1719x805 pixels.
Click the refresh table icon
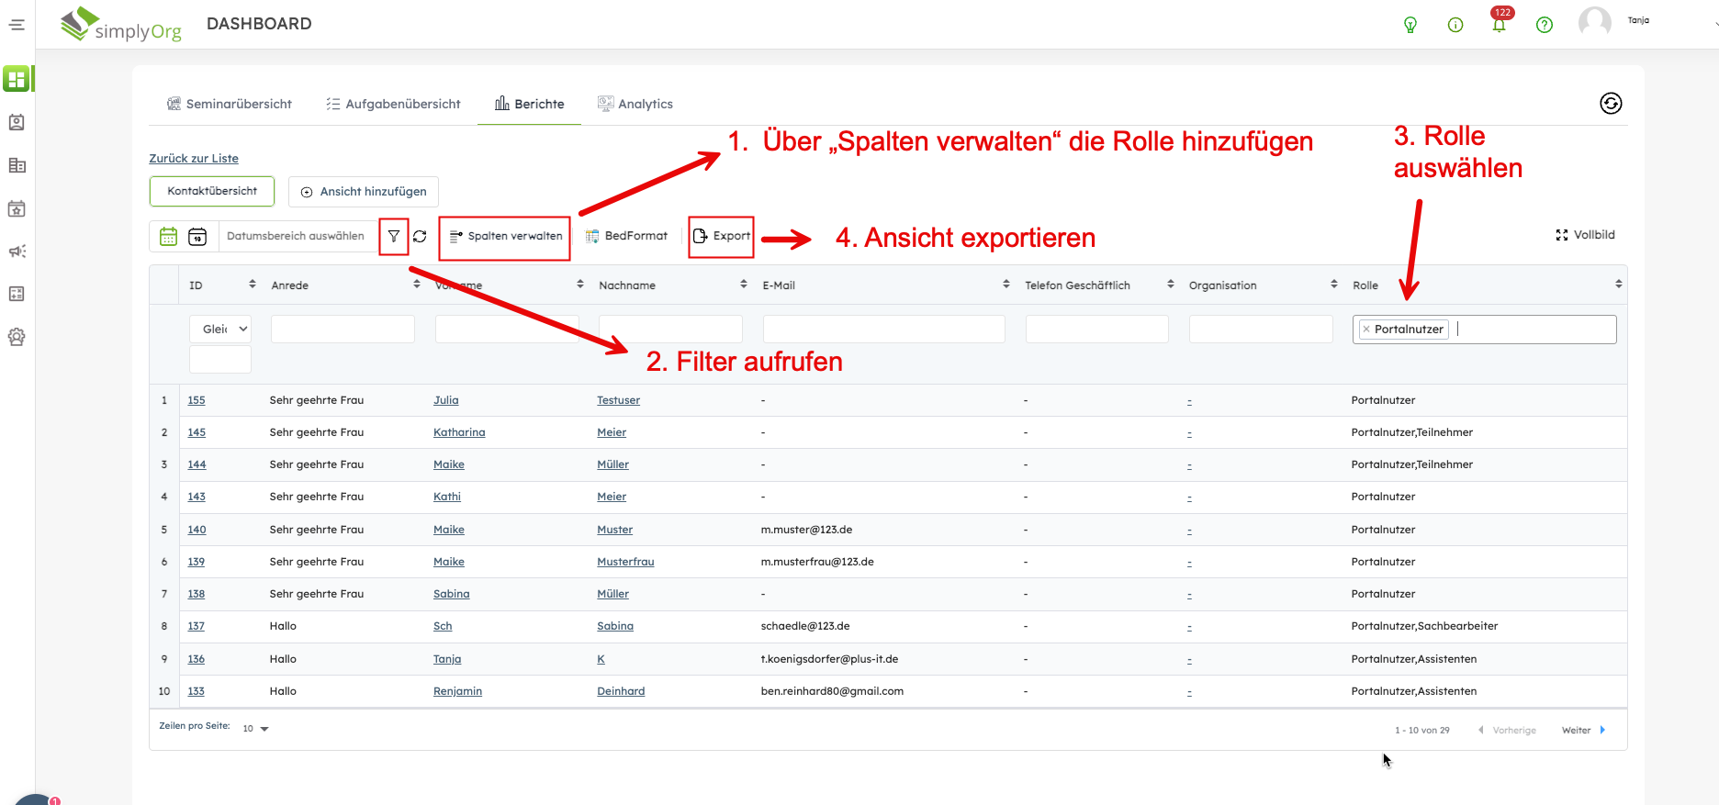point(420,236)
